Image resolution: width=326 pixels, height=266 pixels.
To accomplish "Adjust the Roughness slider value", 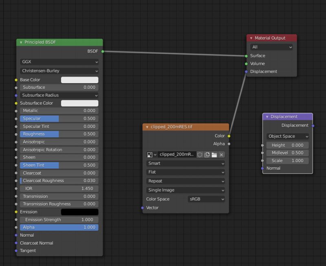I will point(59,134).
